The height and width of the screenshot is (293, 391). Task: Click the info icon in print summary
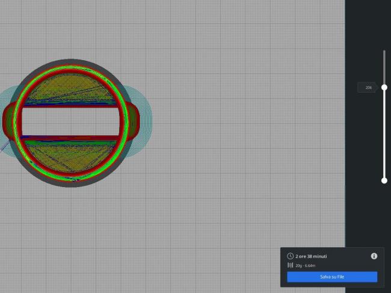pyautogui.click(x=374, y=256)
